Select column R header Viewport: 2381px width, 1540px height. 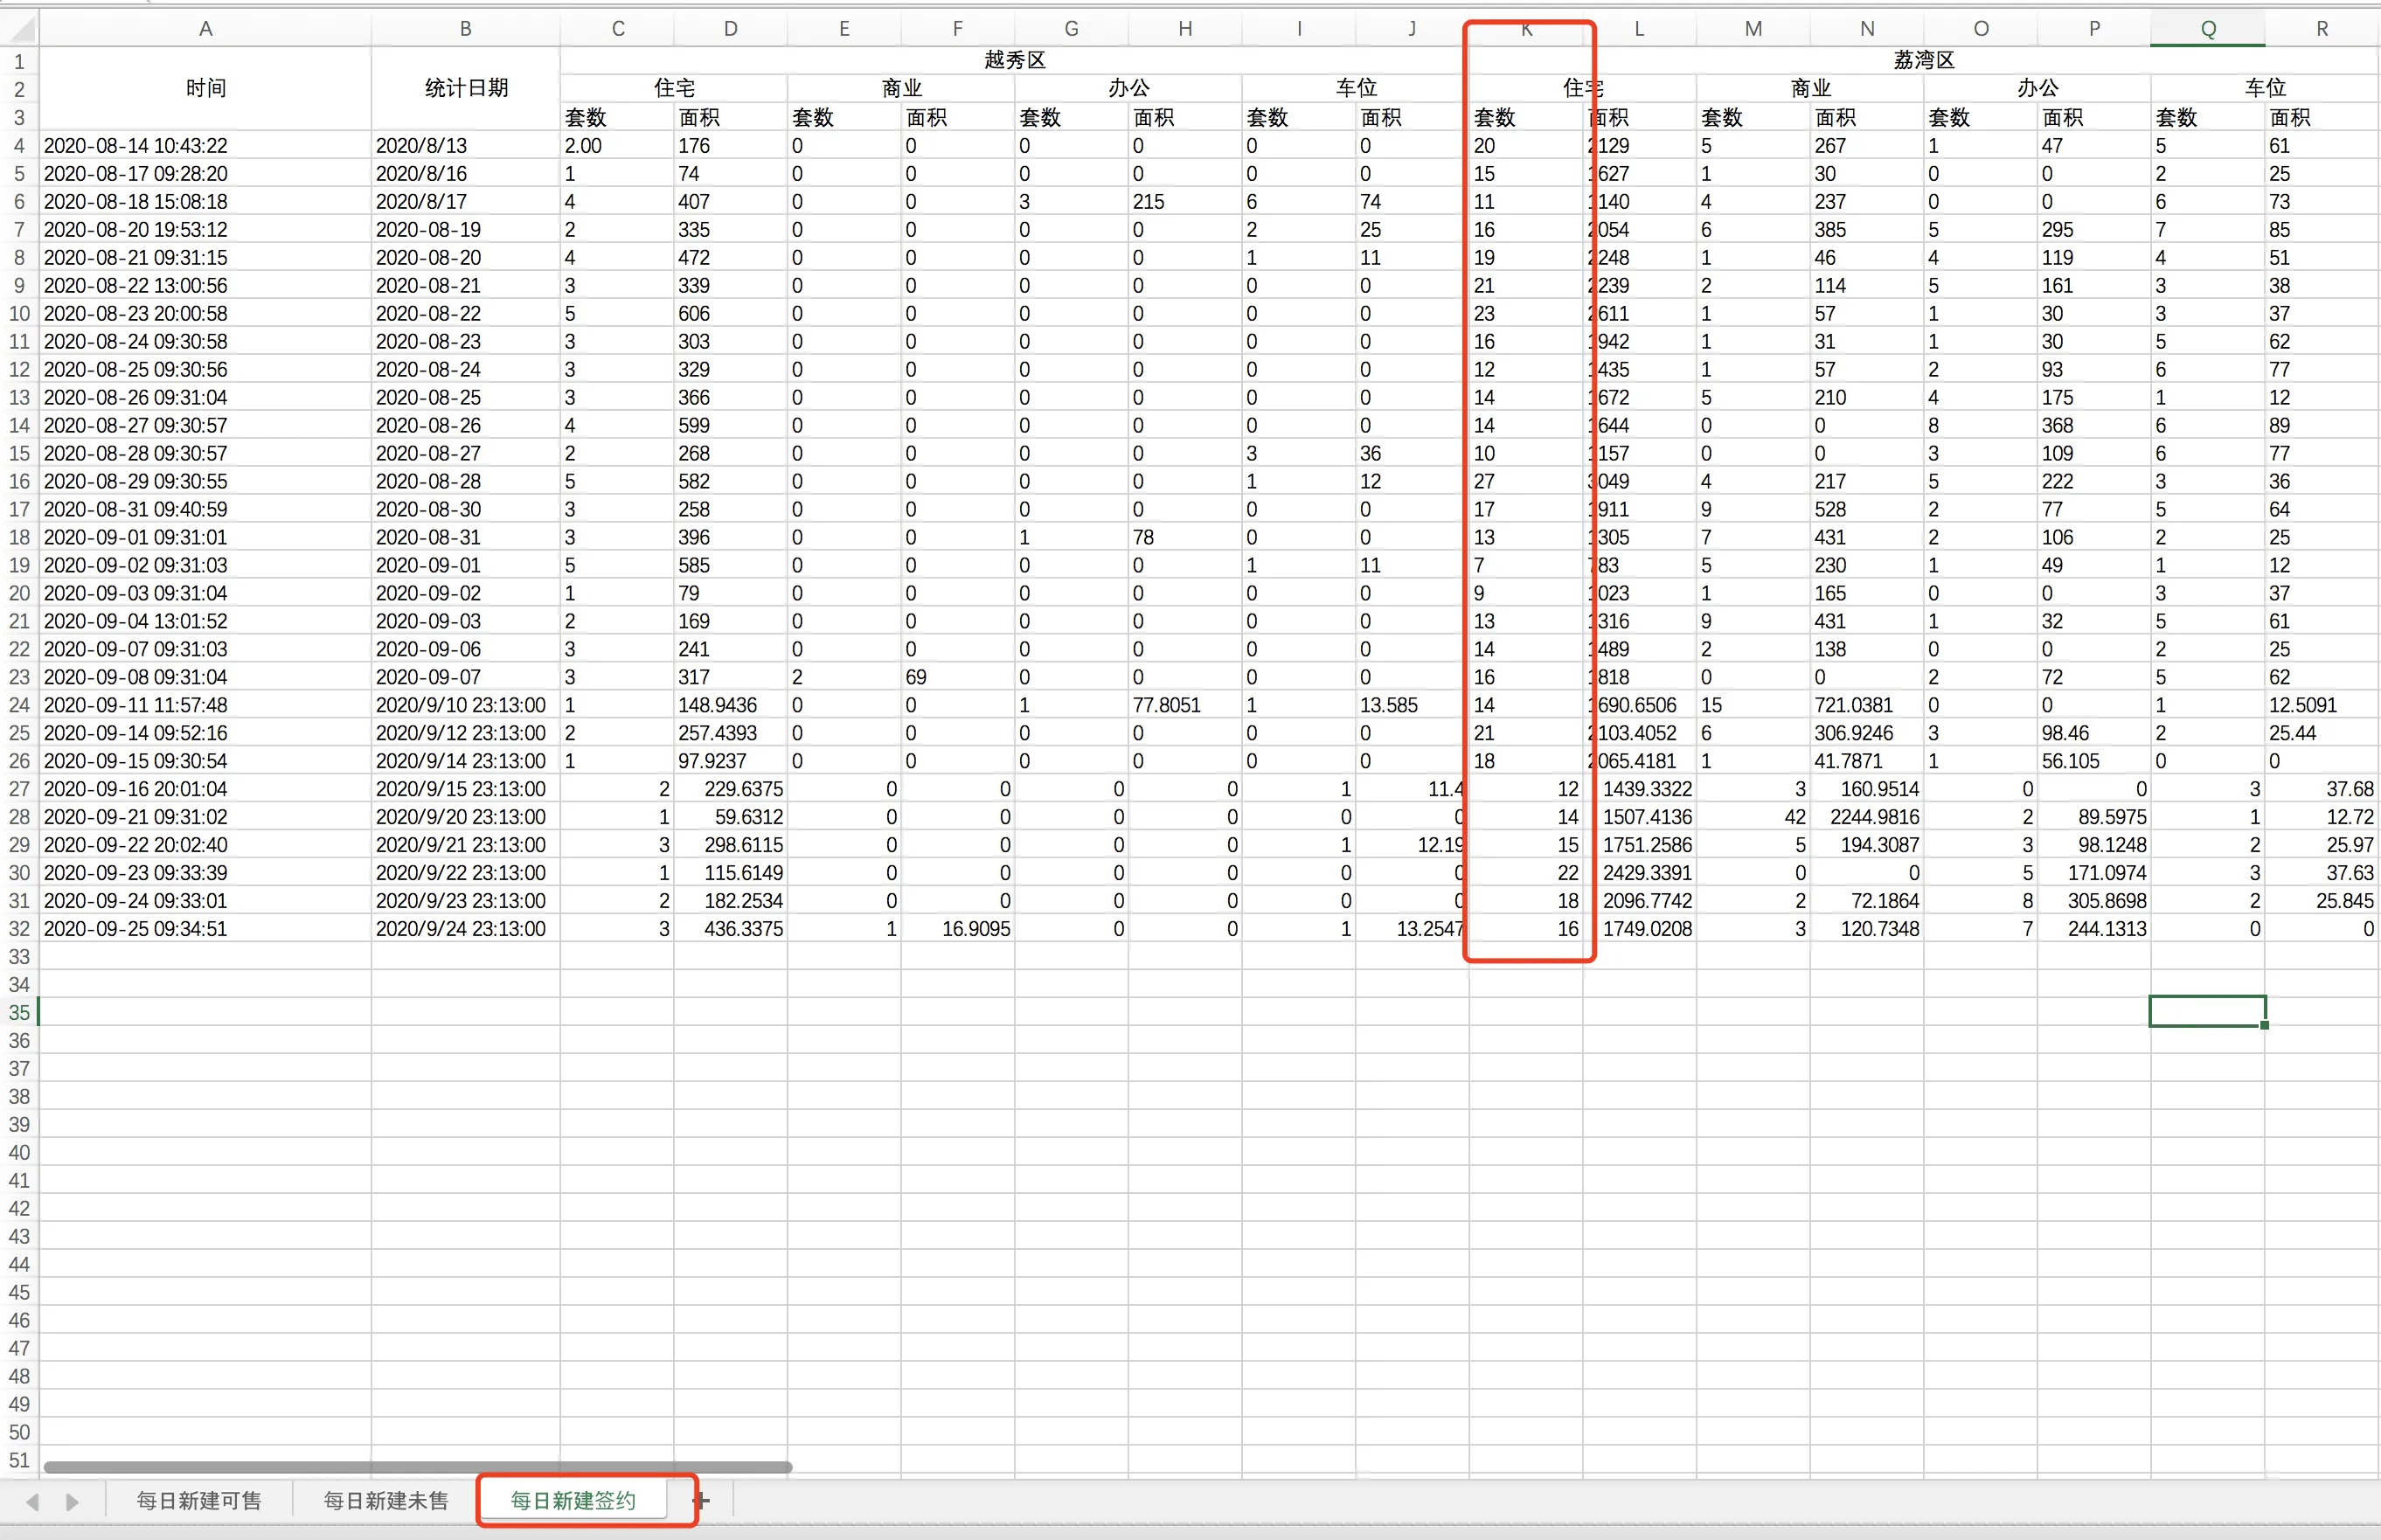(x=2322, y=29)
